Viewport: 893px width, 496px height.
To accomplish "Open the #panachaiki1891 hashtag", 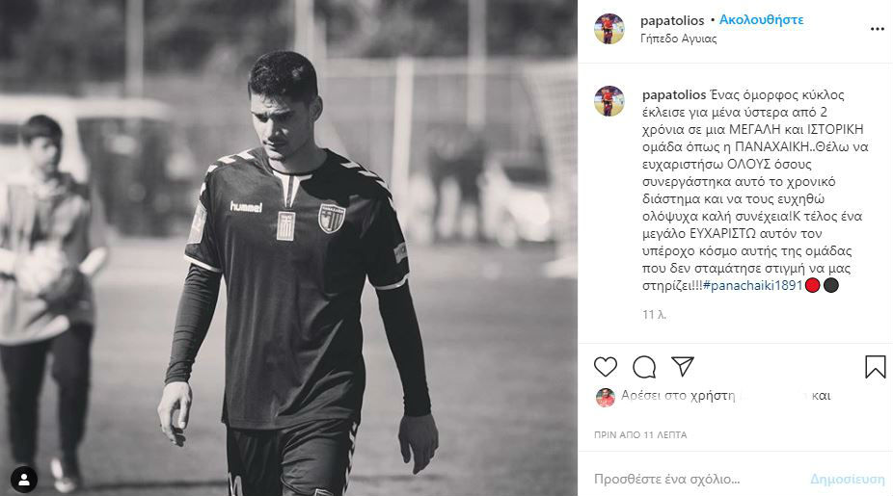I will point(753,285).
